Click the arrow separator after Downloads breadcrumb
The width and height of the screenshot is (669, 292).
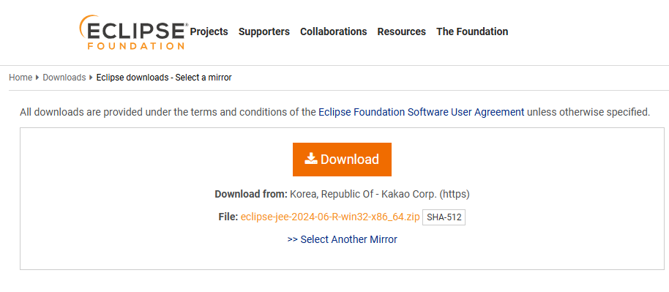pos(91,78)
